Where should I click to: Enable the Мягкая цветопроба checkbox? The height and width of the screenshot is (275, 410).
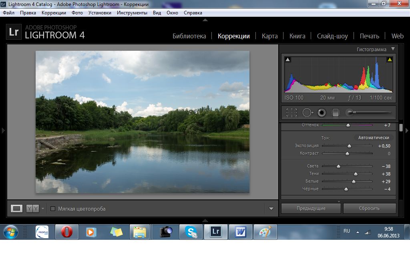click(53, 209)
